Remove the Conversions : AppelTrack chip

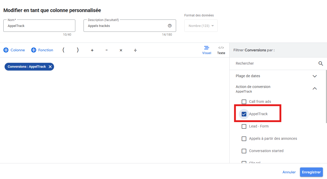click(50, 67)
